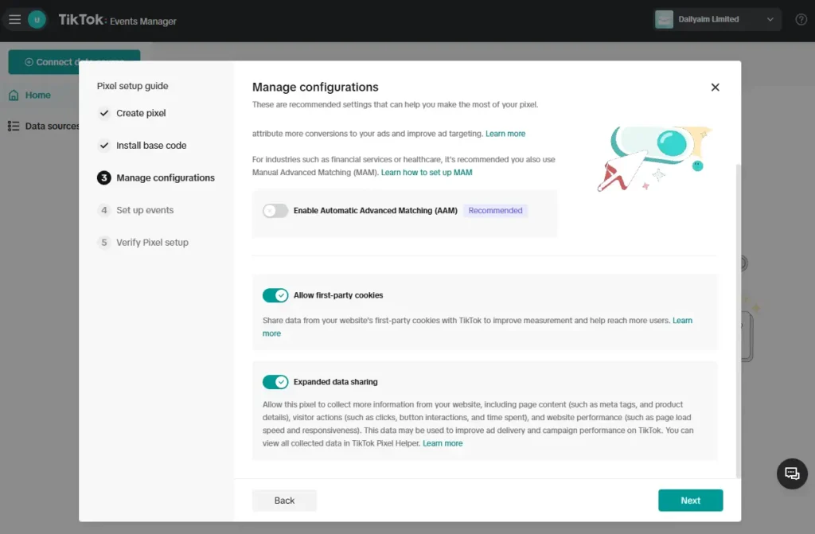Expand the Dailyaim Limited account dropdown
Screen dimensions: 815x534
[x=770, y=20]
